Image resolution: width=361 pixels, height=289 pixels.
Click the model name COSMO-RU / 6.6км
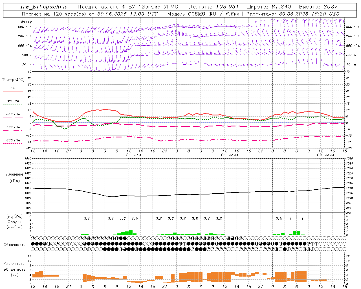click(x=214, y=14)
